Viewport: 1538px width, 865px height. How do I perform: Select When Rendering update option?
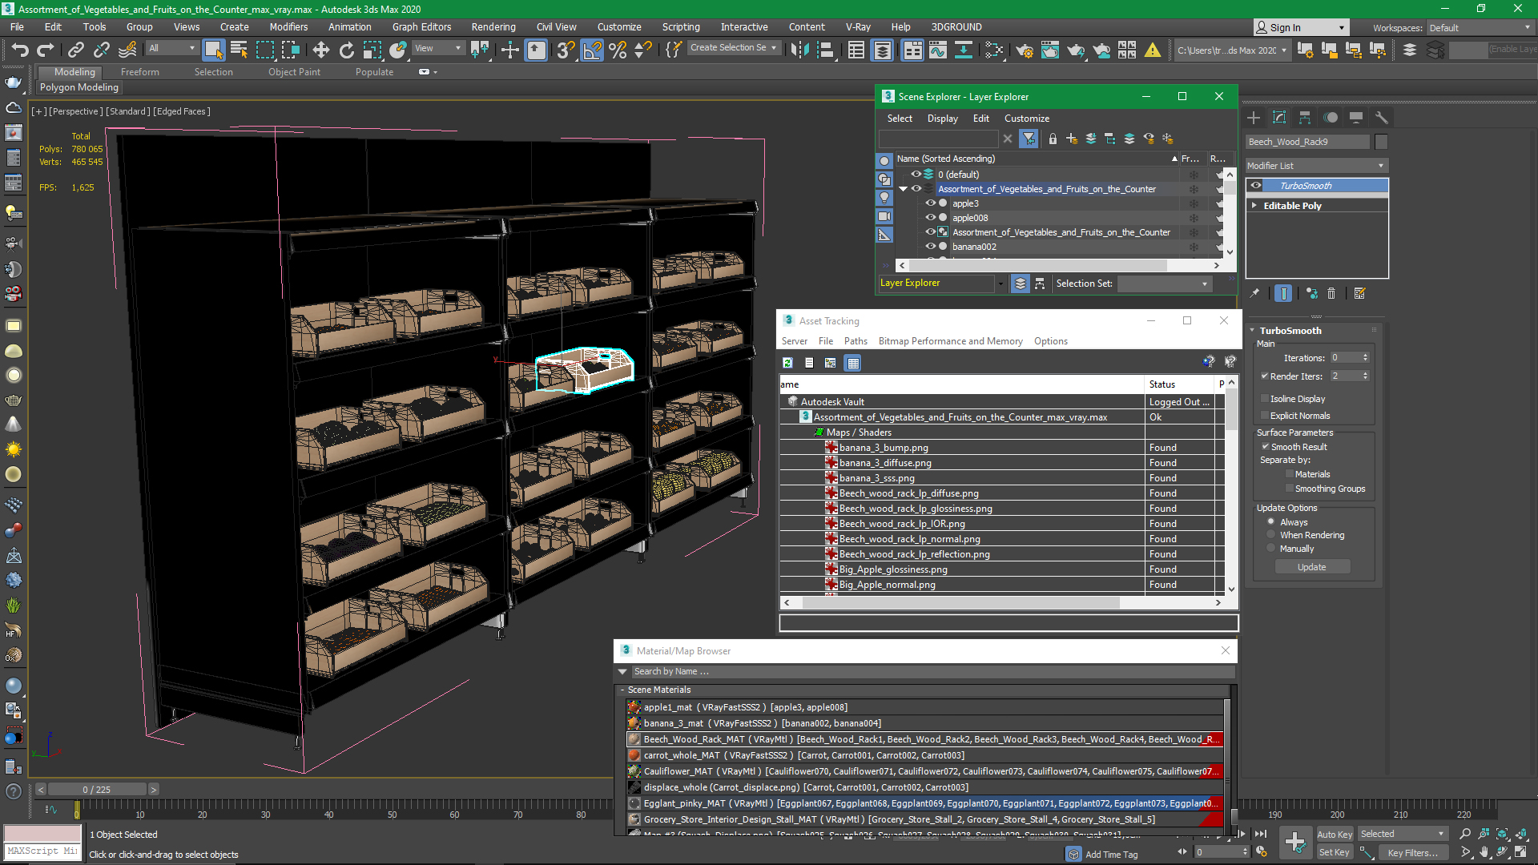point(1271,535)
